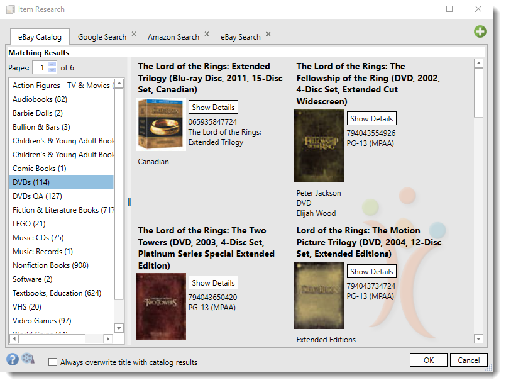
Task: Click the green plus add-tab icon
Action: pyautogui.click(x=480, y=31)
